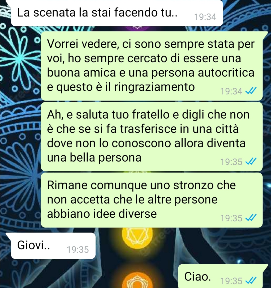Tap read ticks on the "abbiano idee diverse" message

(x=251, y=217)
